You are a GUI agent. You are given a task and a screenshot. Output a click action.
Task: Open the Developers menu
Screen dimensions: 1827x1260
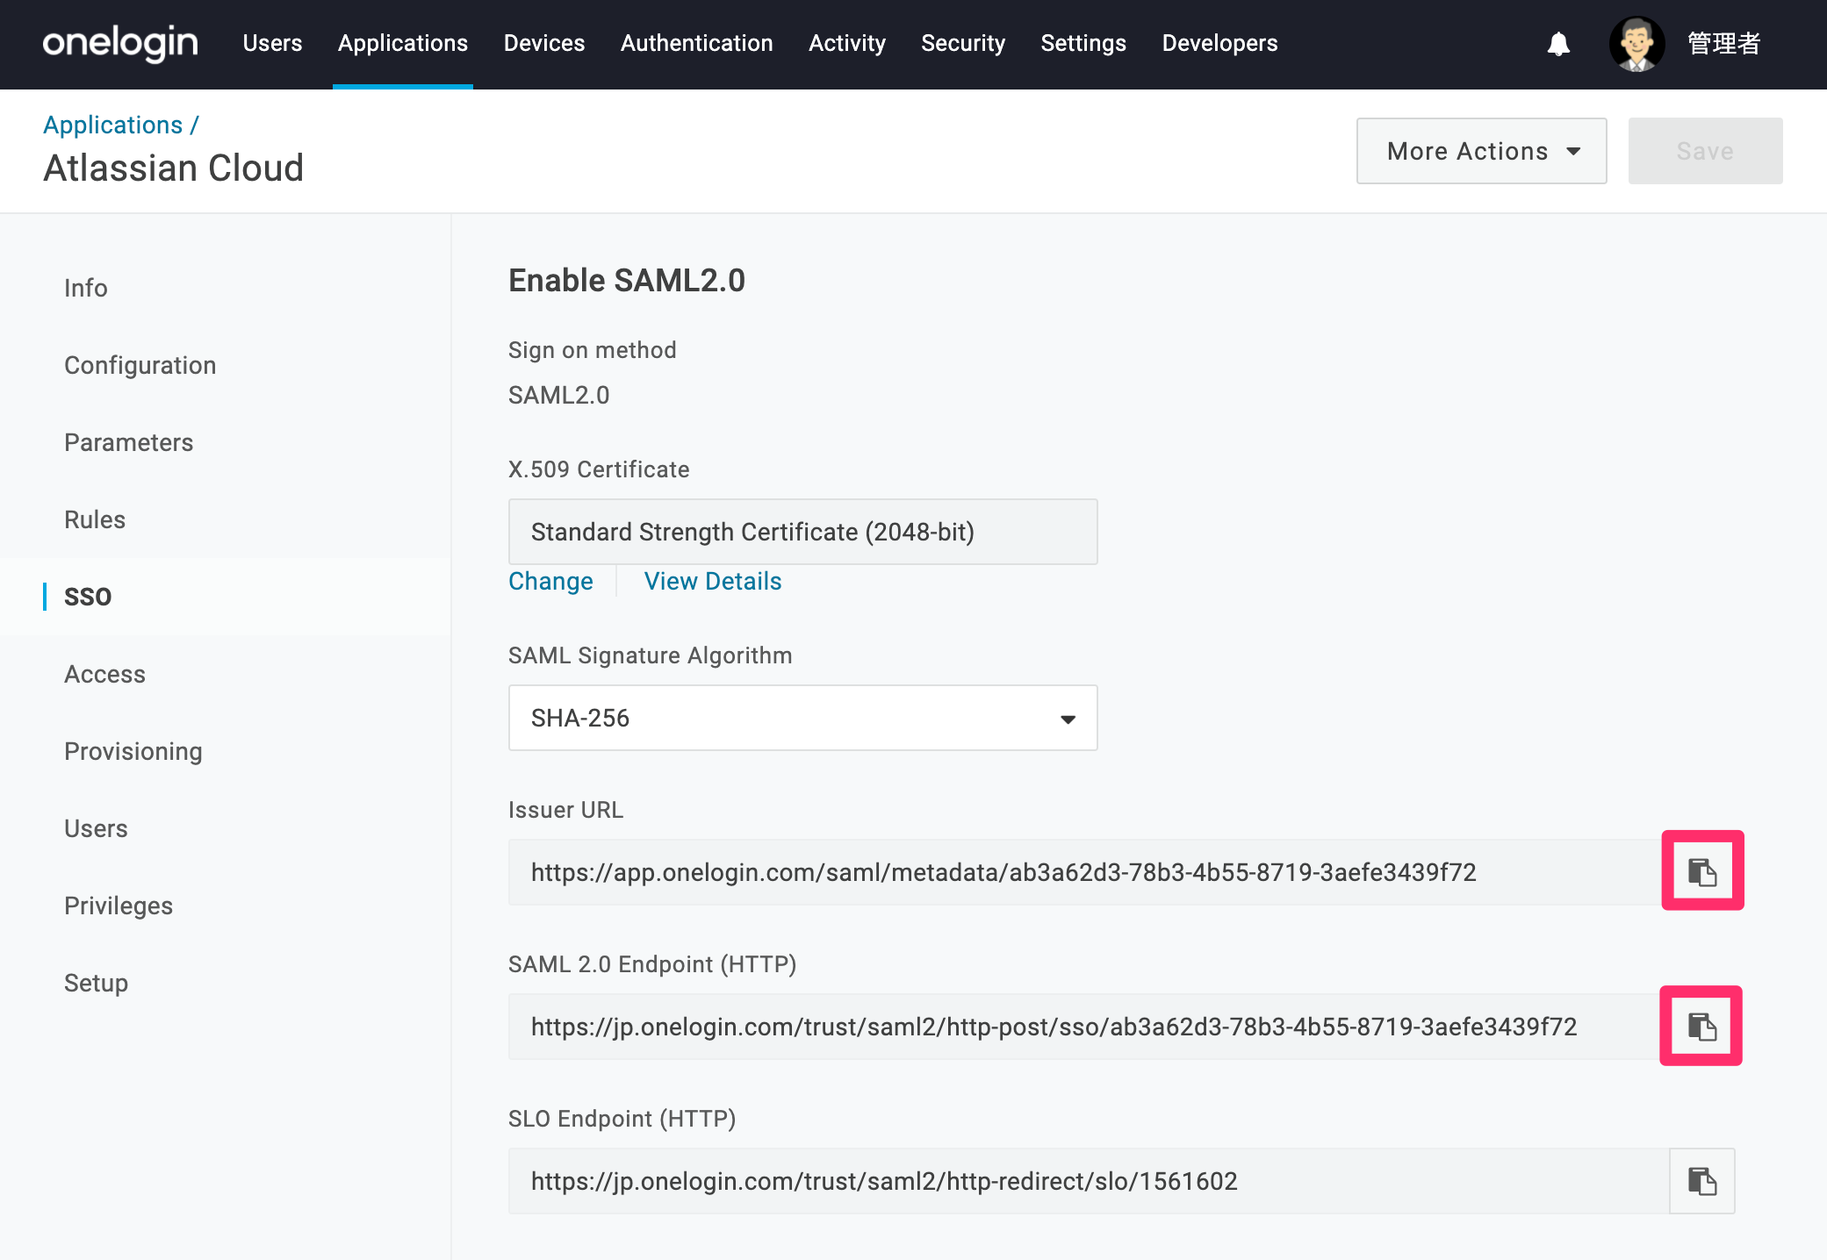coord(1219,43)
